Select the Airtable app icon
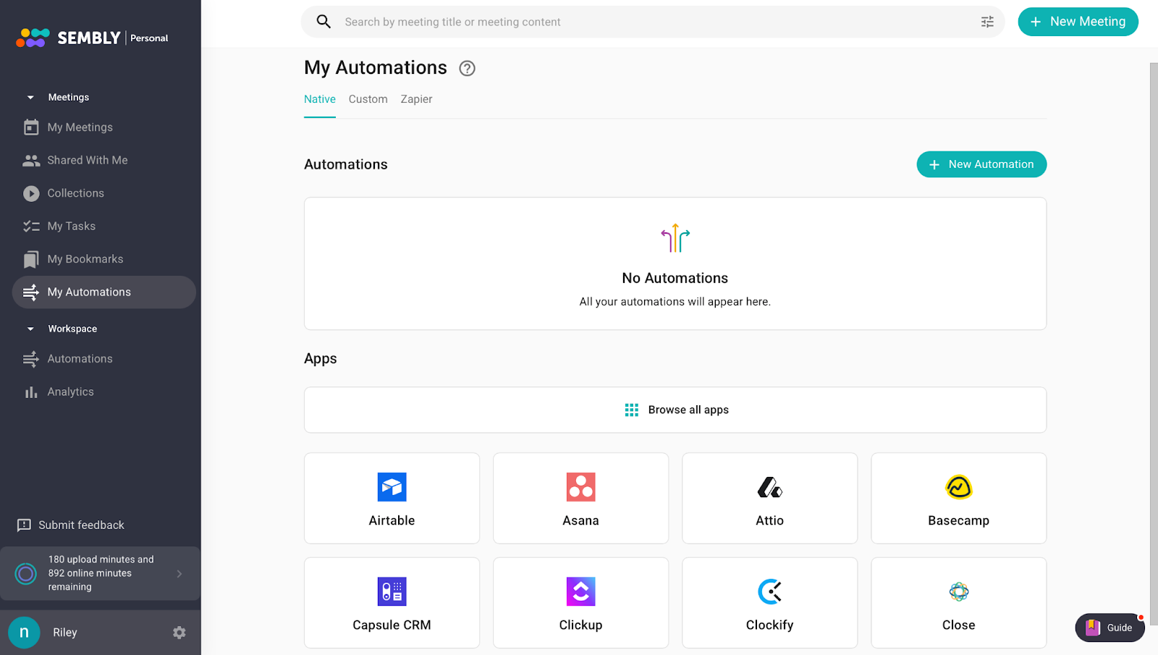This screenshot has width=1158, height=655. 392,487
